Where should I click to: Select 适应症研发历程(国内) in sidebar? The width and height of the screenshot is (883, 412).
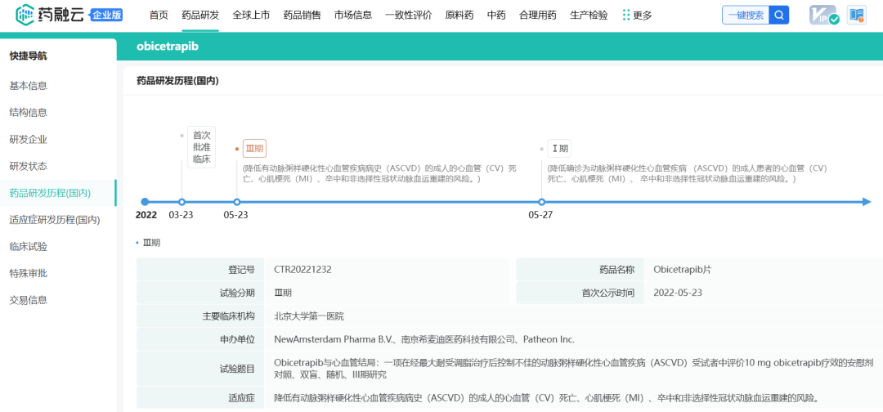(x=54, y=220)
